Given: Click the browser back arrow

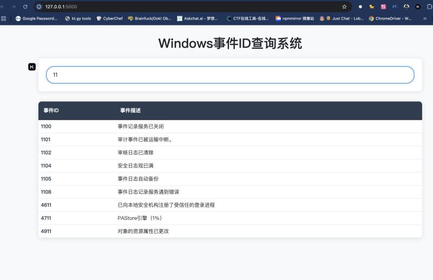Looking at the screenshot, I should tap(2, 6).
